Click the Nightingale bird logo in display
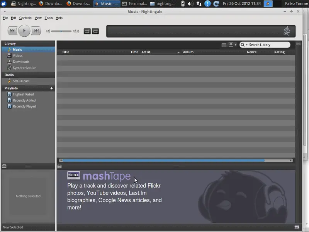This screenshot has height=232, width=309. point(287,31)
